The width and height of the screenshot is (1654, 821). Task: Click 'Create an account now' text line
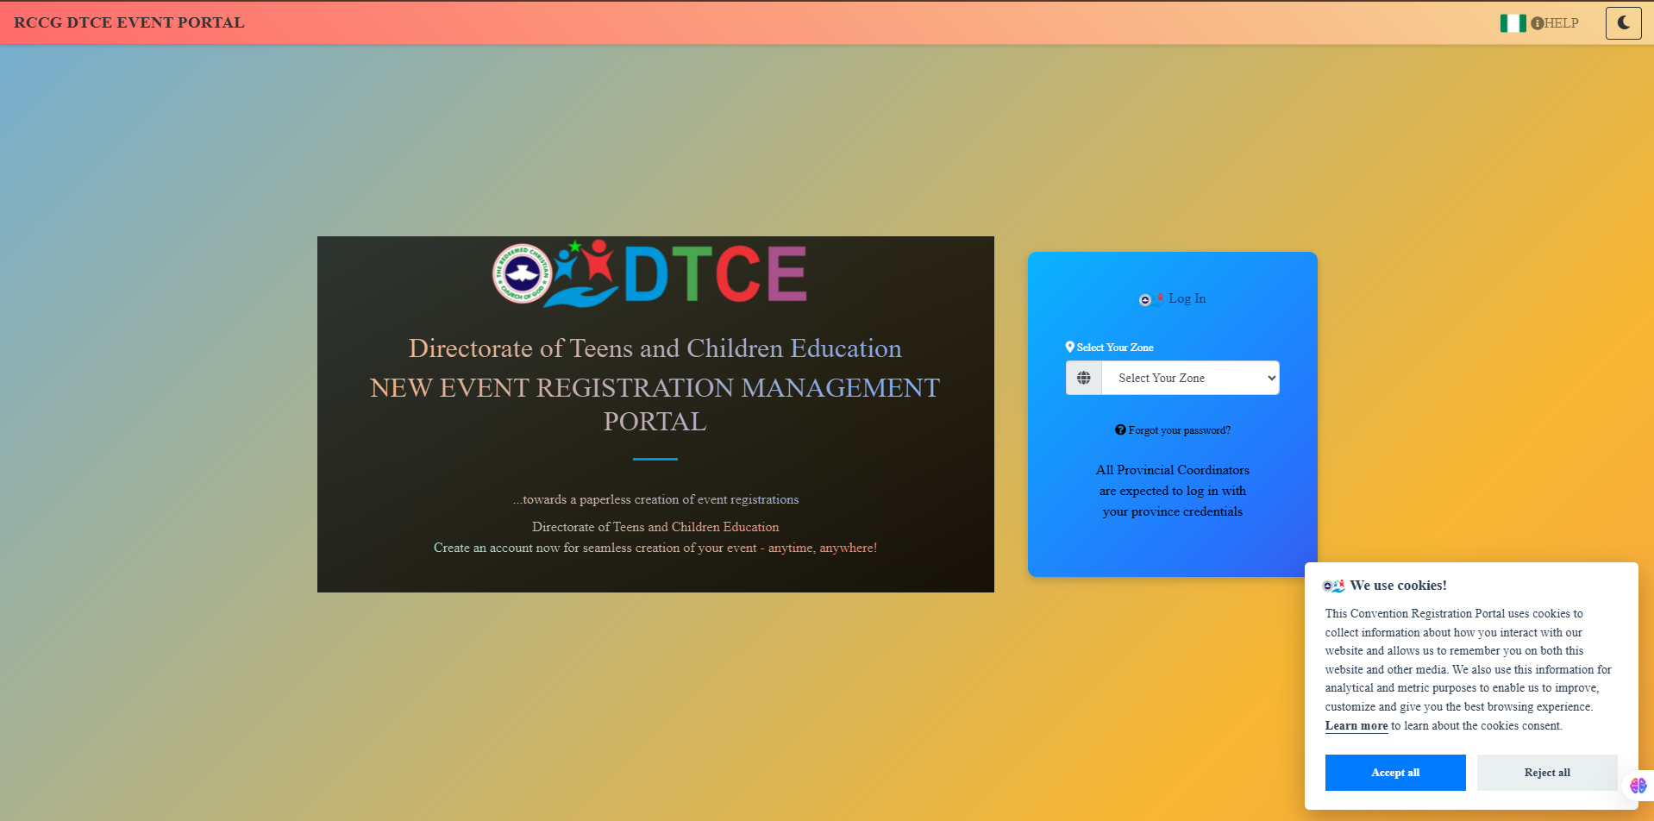click(655, 548)
